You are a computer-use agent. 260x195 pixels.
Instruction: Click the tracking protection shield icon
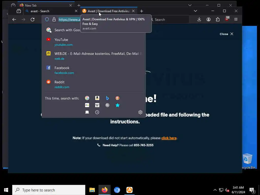pos(47,19)
